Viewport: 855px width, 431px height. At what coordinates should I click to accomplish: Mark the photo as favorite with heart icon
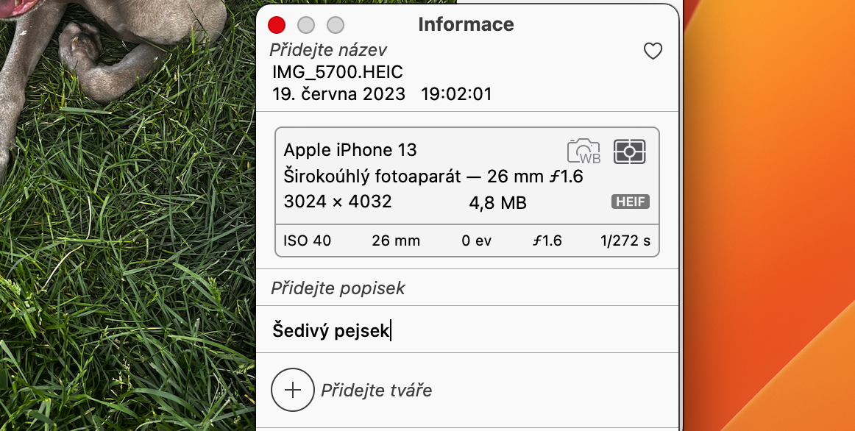coord(653,51)
